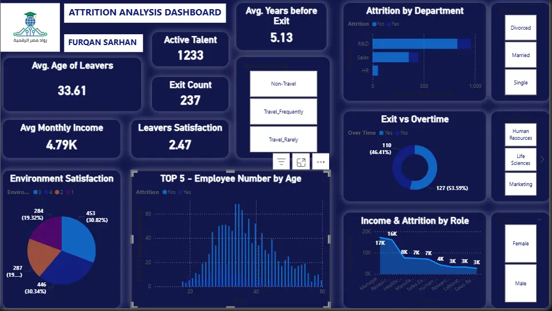Filter dashboard by Female gender
Viewport: 552px width, 311px height.
[521, 244]
